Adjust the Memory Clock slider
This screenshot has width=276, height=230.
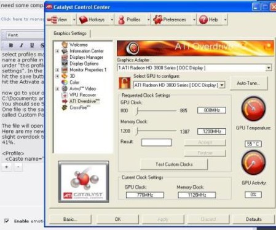tap(137, 131)
